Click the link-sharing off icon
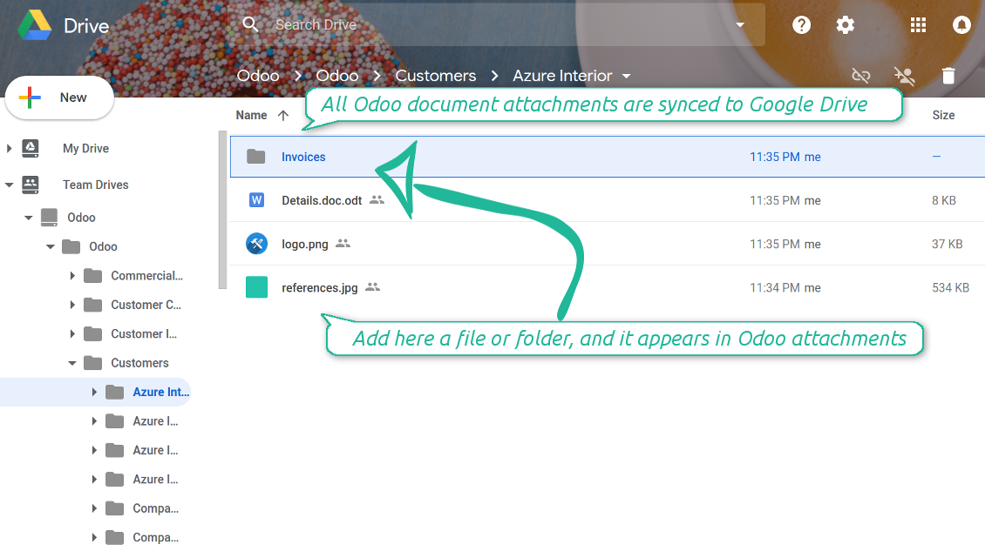Screen dimensions: 985x558 click(860, 76)
